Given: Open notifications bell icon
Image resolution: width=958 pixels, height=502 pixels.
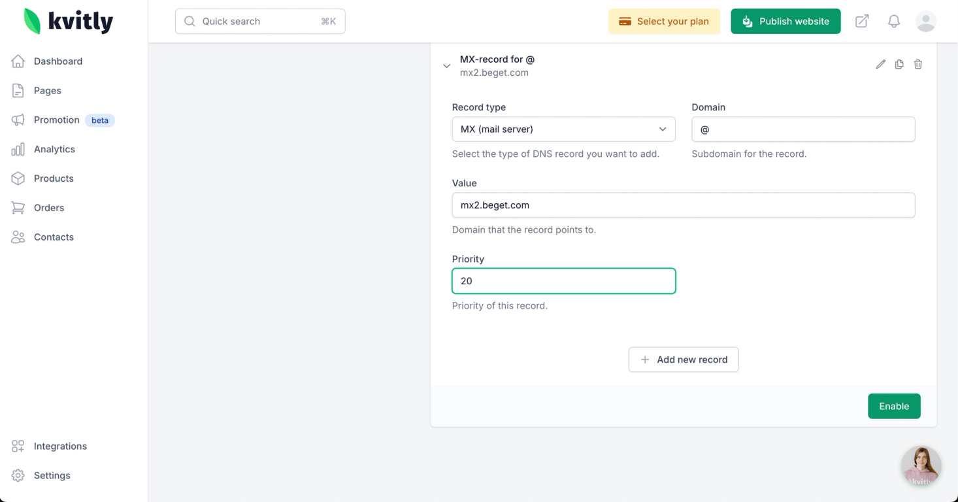Looking at the screenshot, I should pos(894,22).
